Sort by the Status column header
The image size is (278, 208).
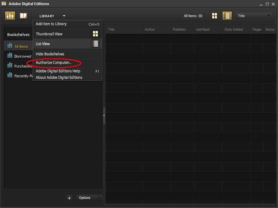[x=270, y=30]
